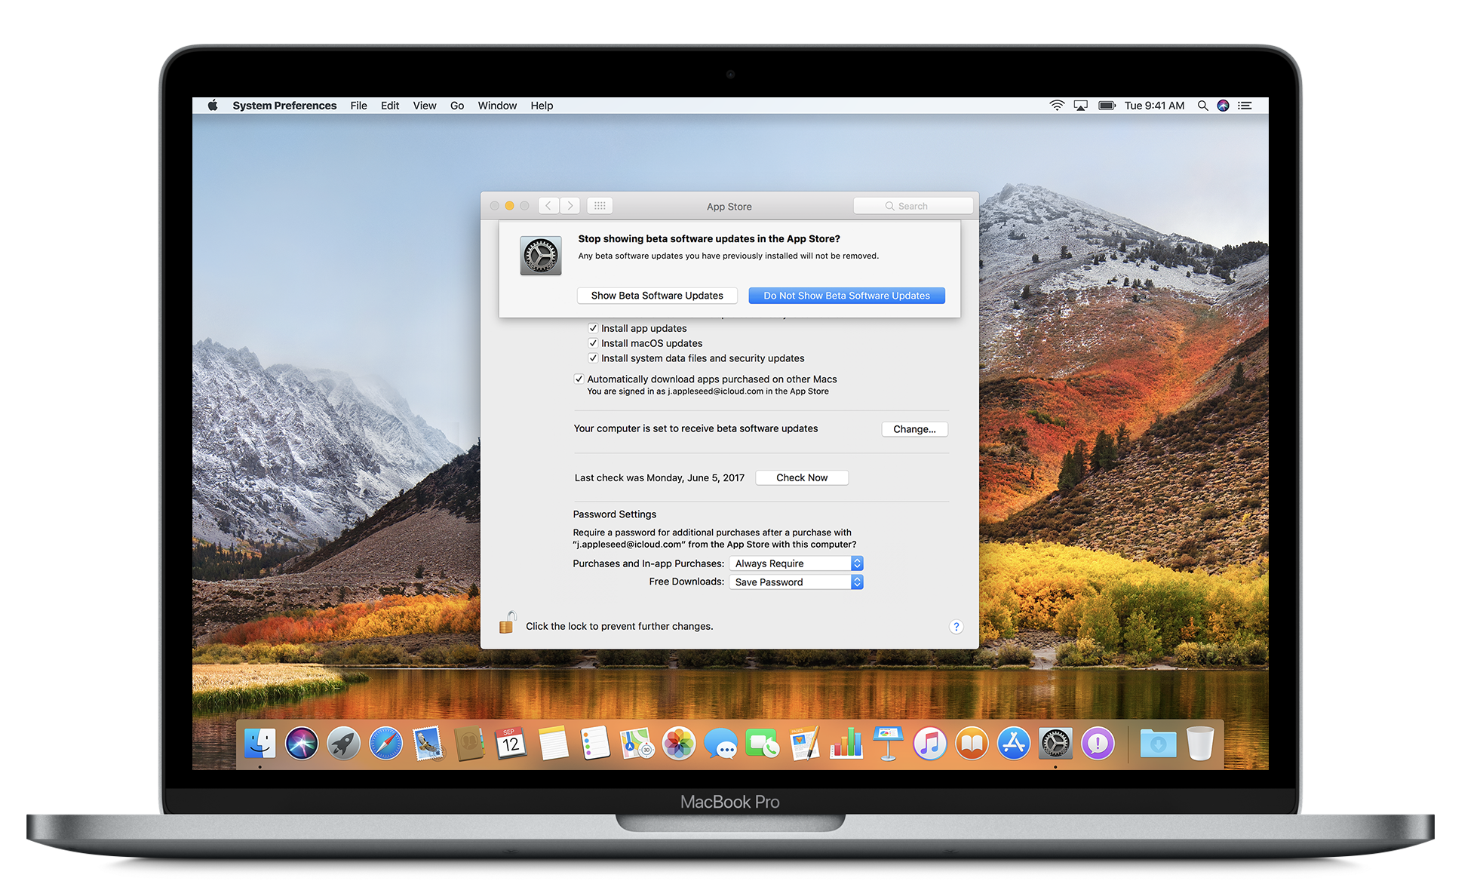Open iBooks from the Dock

972,744
